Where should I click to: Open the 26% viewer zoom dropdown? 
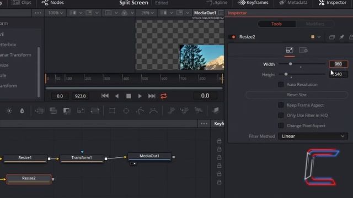tap(147, 13)
